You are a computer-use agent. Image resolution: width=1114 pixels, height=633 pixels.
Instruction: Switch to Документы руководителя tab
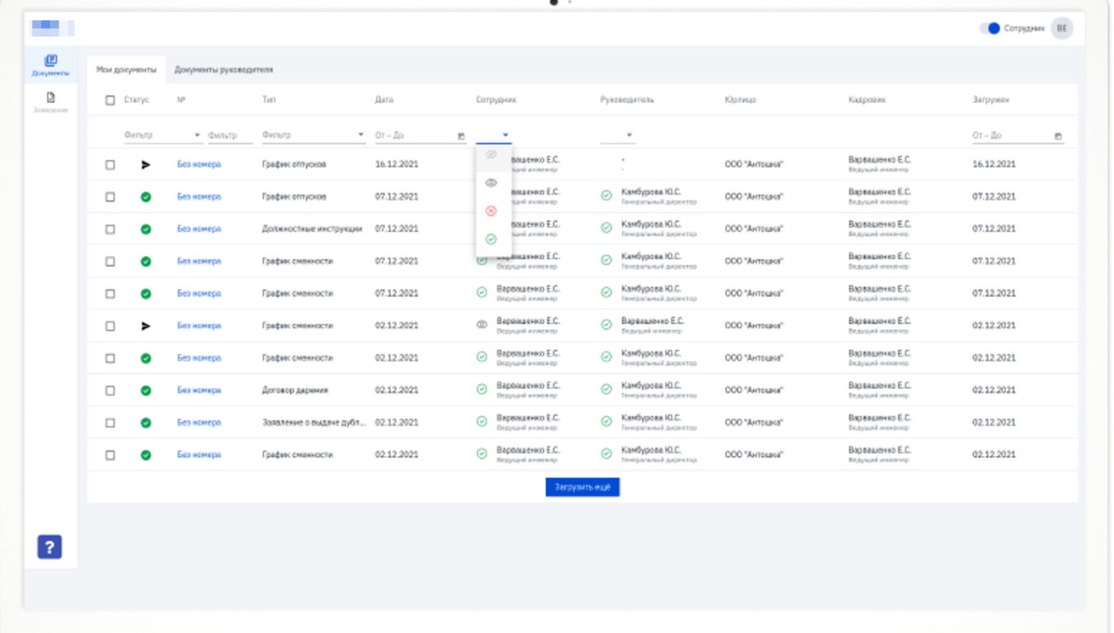pyautogui.click(x=224, y=70)
